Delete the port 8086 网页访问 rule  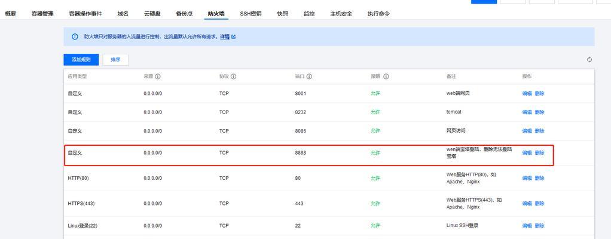(x=539, y=131)
